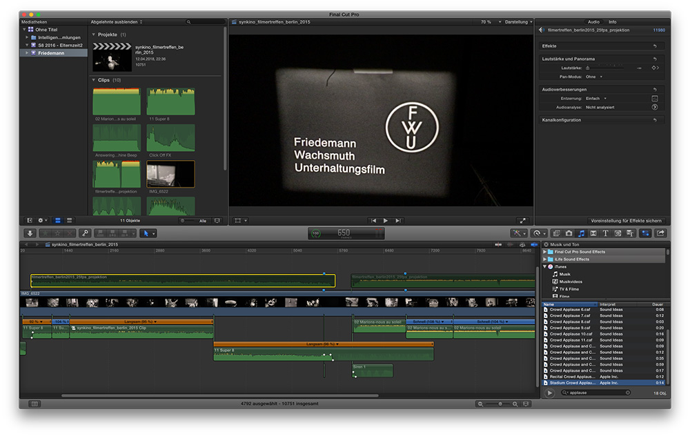Reset the Effekte section

[655, 46]
